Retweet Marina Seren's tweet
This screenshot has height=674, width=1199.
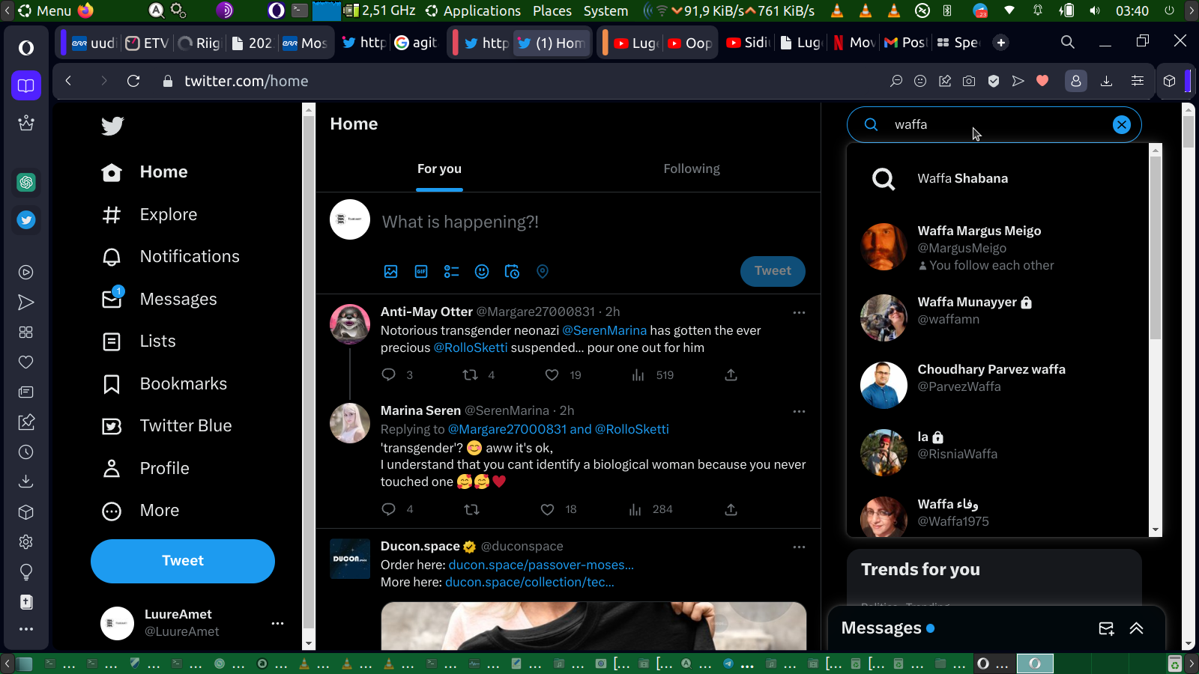pyautogui.click(x=471, y=509)
